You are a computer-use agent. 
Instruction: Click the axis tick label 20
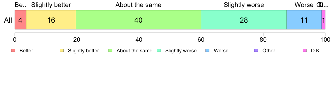coord(77,39)
